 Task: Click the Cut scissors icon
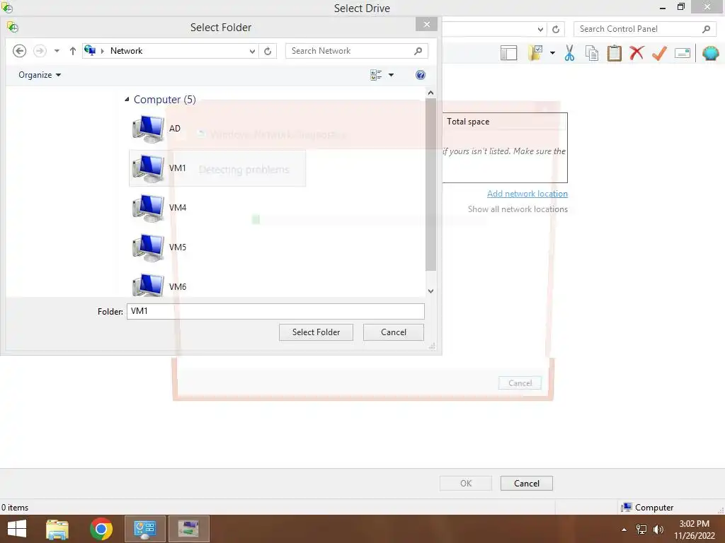point(570,53)
